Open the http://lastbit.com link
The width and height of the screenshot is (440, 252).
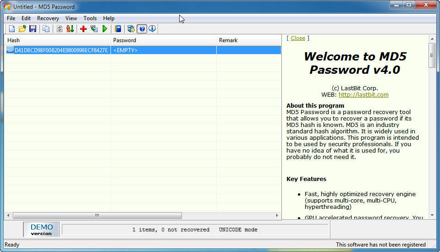point(363,95)
